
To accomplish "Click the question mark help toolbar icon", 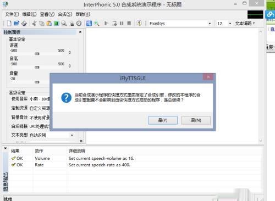I will click(x=139, y=23).
